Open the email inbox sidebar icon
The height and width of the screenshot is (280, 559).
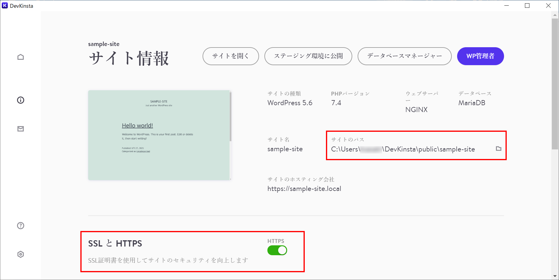pos(21,129)
